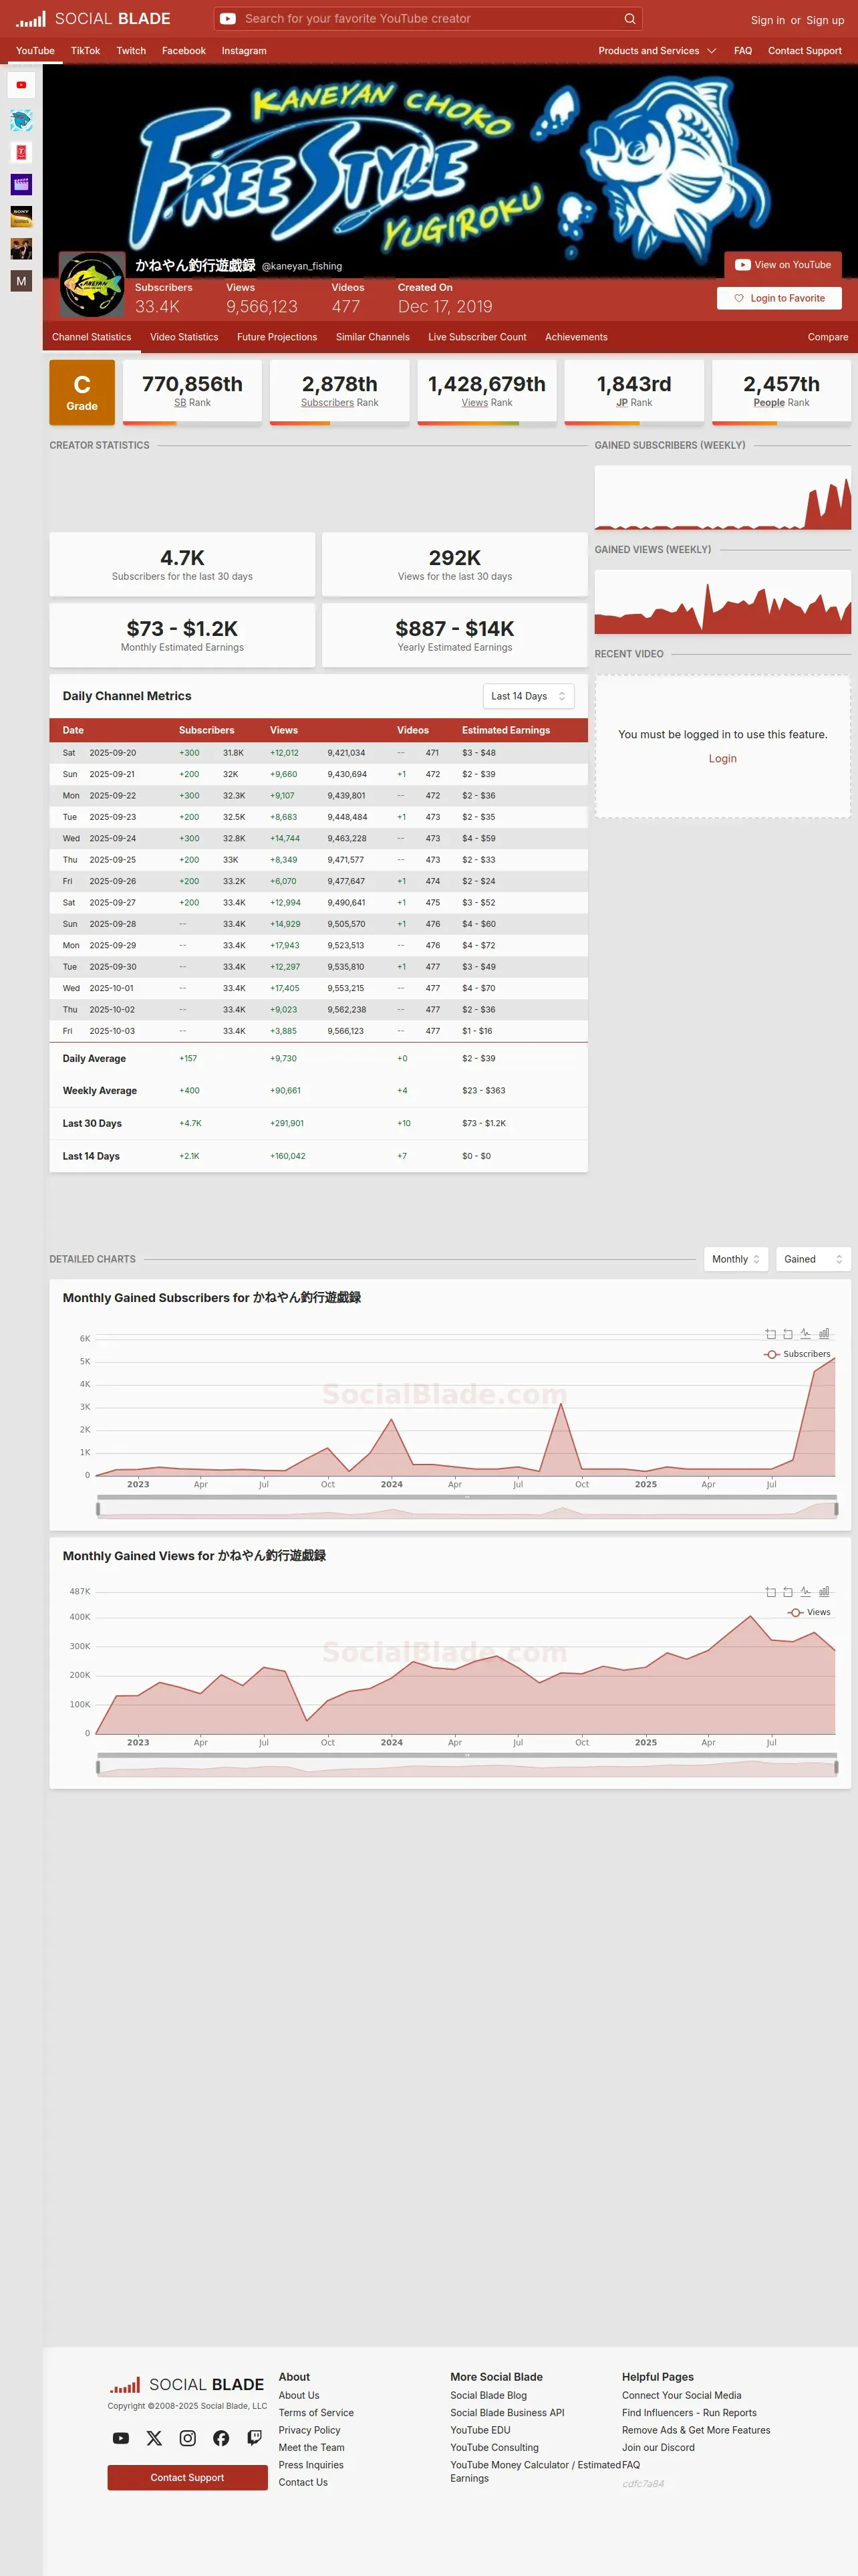
Task: Click the Compare link
Action: click(828, 337)
